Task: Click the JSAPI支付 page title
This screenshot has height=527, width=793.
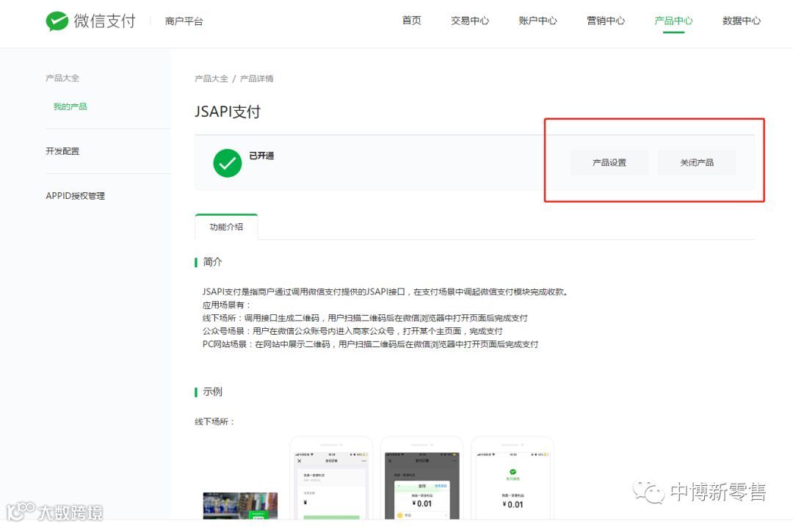Action: click(x=228, y=112)
